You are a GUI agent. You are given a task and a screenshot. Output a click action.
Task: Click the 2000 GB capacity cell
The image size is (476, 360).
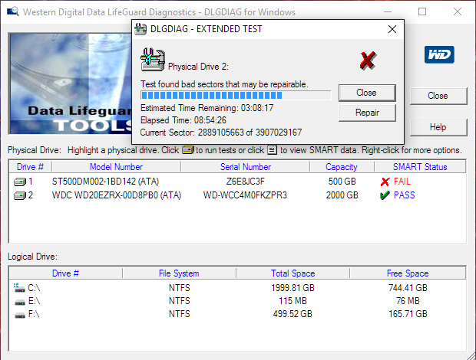tap(342, 195)
